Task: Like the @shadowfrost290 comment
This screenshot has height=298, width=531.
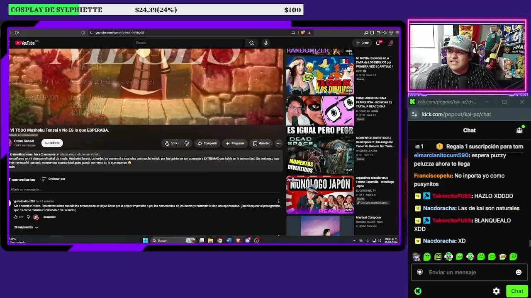Action: [16, 217]
